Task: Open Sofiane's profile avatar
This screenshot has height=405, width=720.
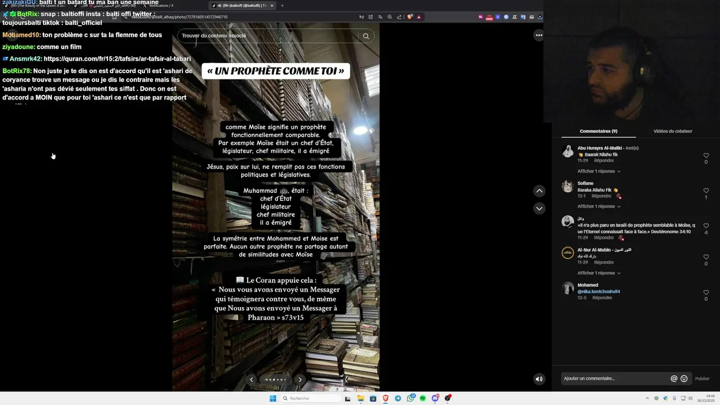Action: point(568,186)
